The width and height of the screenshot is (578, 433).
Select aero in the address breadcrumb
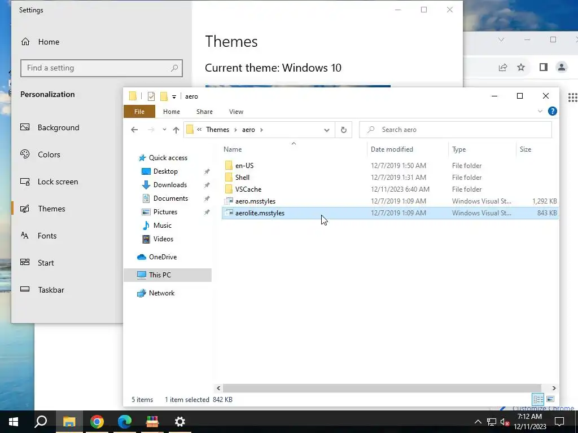(248, 130)
